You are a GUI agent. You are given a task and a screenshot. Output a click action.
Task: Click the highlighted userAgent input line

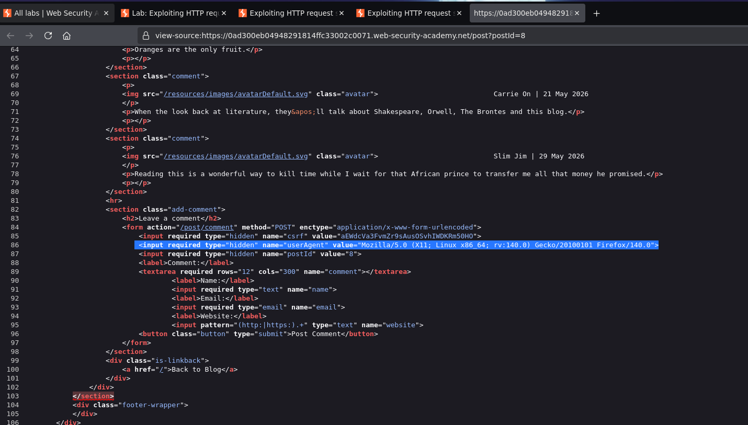396,245
